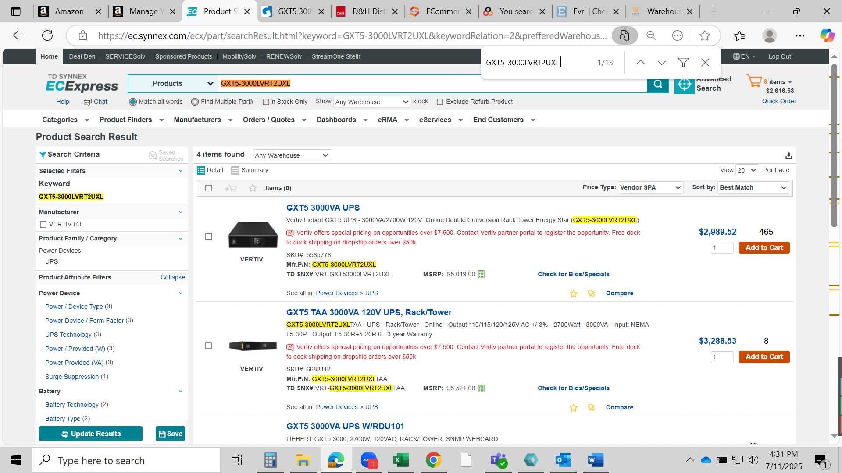Click price-tag icon next to Compare for GXT5 TAA
The height and width of the screenshot is (473, 842).
click(592, 408)
